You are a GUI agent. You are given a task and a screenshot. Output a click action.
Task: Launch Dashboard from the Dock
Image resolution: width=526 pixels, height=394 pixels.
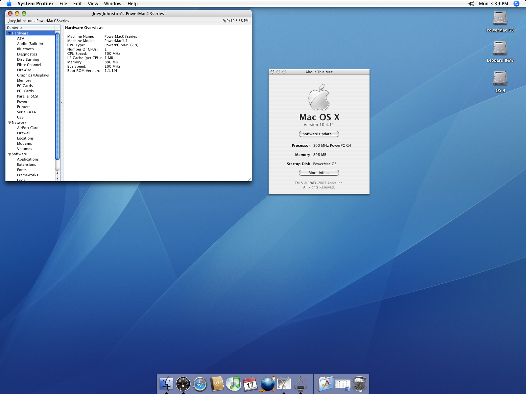click(183, 384)
